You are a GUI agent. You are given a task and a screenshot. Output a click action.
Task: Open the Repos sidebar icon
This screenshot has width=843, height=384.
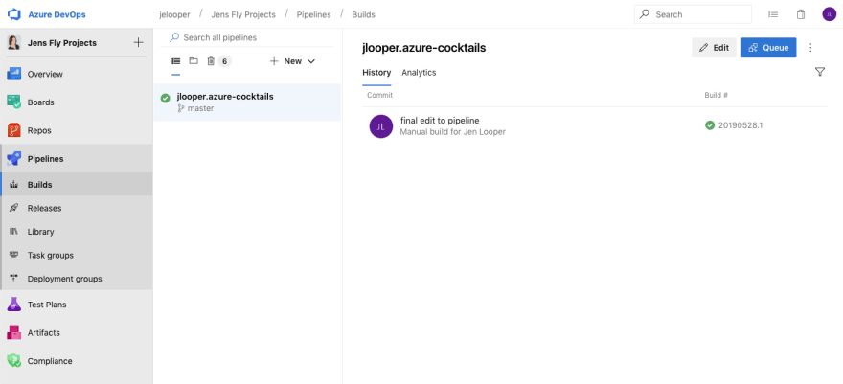tap(13, 130)
